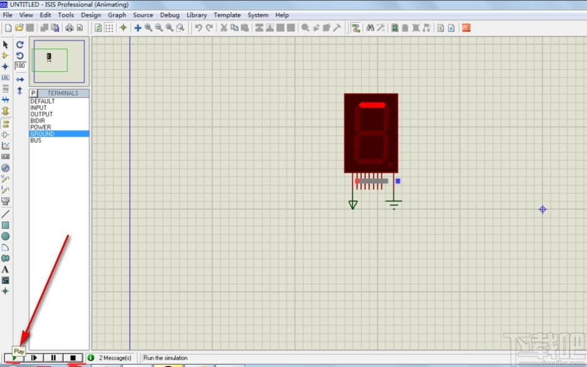Click the P pick devices button
Screen dimensions: 587x367
point(33,93)
